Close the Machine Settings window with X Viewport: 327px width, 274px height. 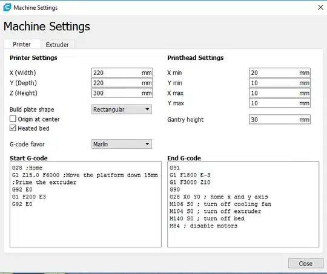tap(320, 7)
